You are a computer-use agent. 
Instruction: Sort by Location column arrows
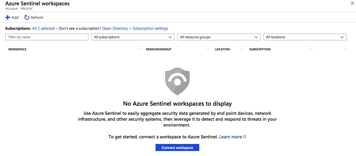[242, 49]
